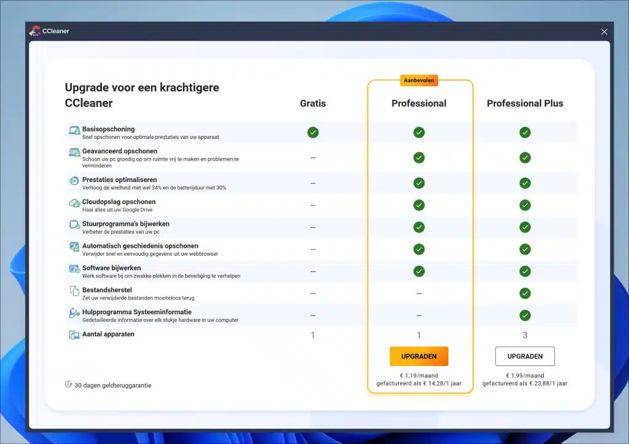Screen dimensions: 629x444
Task: Select the Professional Plus column heading
Action: point(525,103)
